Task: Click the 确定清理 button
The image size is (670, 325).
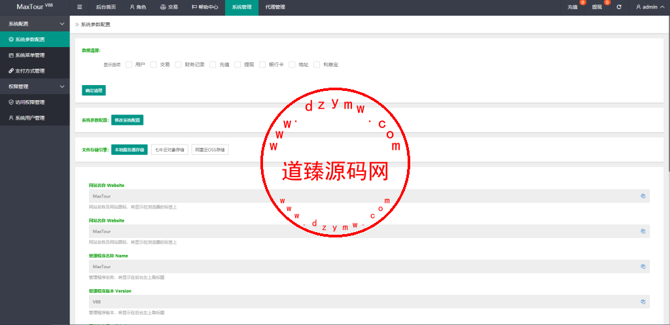Action: (94, 90)
